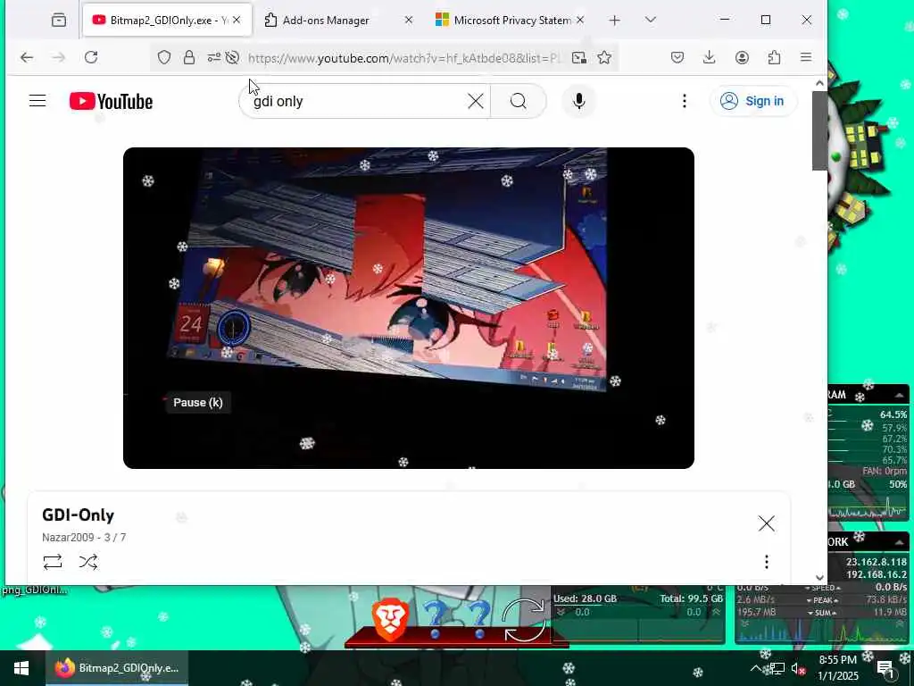914x686 pixels.
Task: Toggle loop playlist for GDI-Only
Action: point(53,562)
